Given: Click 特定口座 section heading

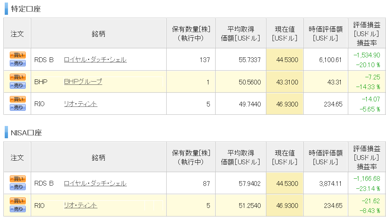Looking at the screenshot, I should tap(26, 9).
